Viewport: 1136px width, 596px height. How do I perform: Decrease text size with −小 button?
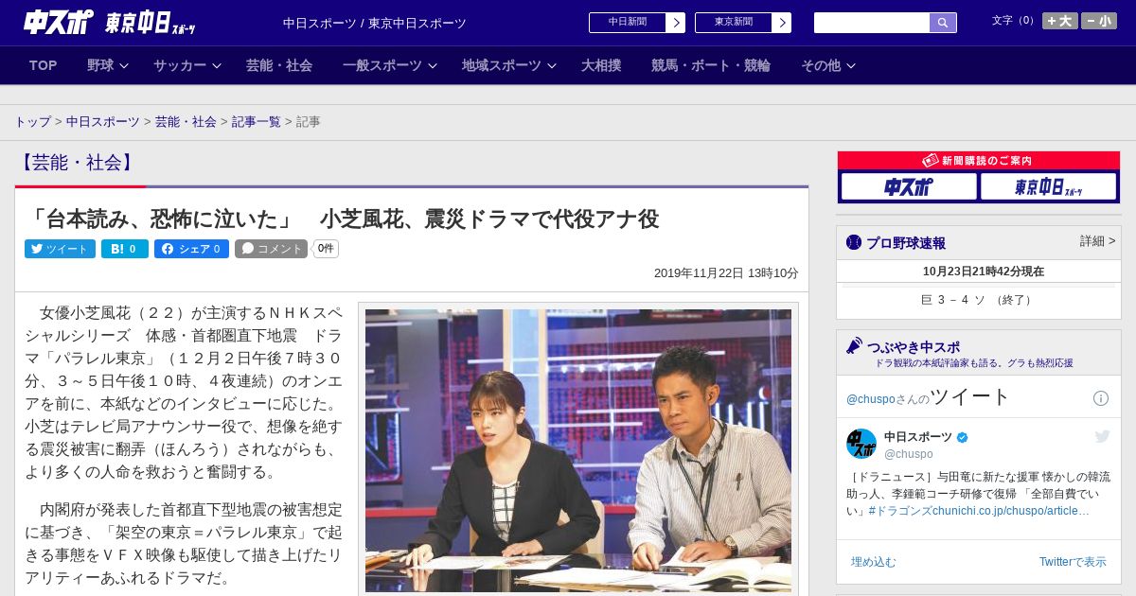(1099, 21)
